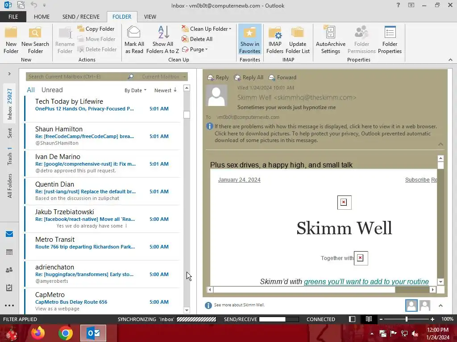
Task: Select the FOLDER ribbon tab
Action: click(x=122, y=17)
